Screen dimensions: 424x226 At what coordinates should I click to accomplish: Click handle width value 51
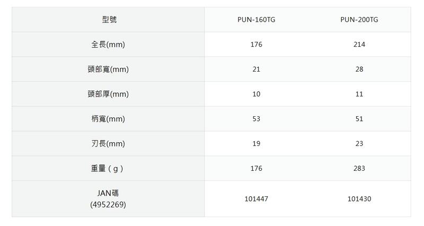pos(359,119)
